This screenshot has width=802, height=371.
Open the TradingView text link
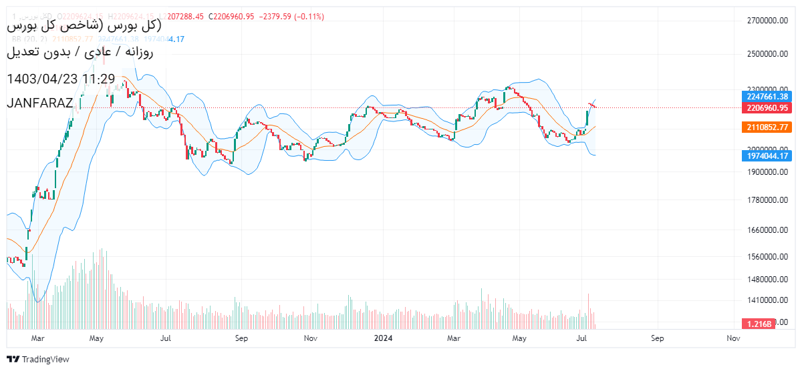(x=45, y=359)
